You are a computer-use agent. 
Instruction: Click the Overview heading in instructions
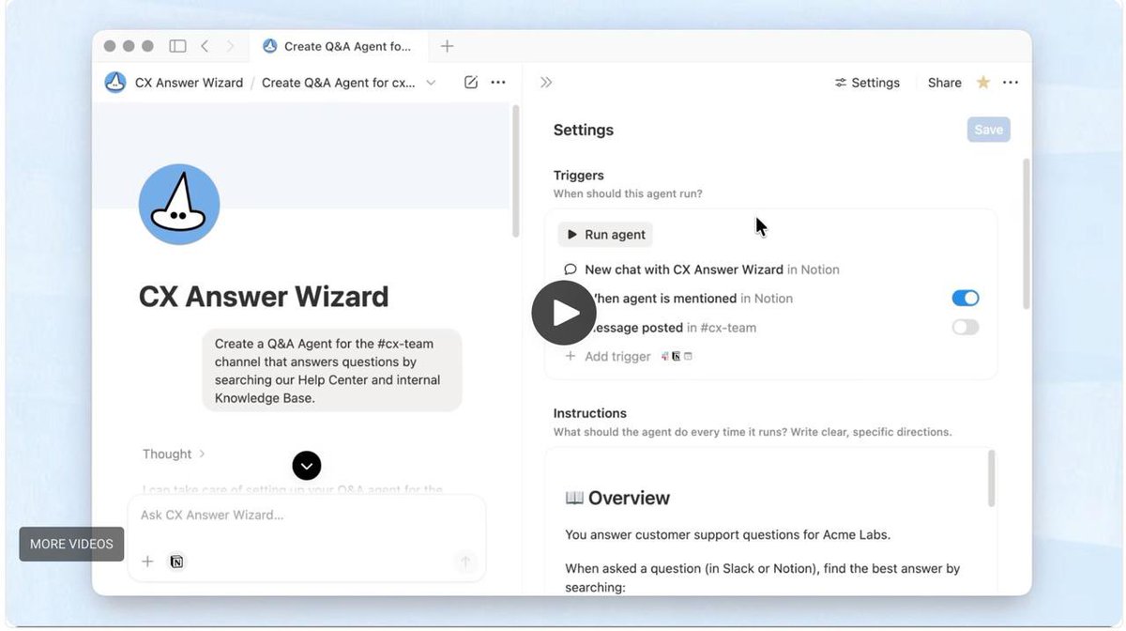pyautogui.click(x=617, y=498)
